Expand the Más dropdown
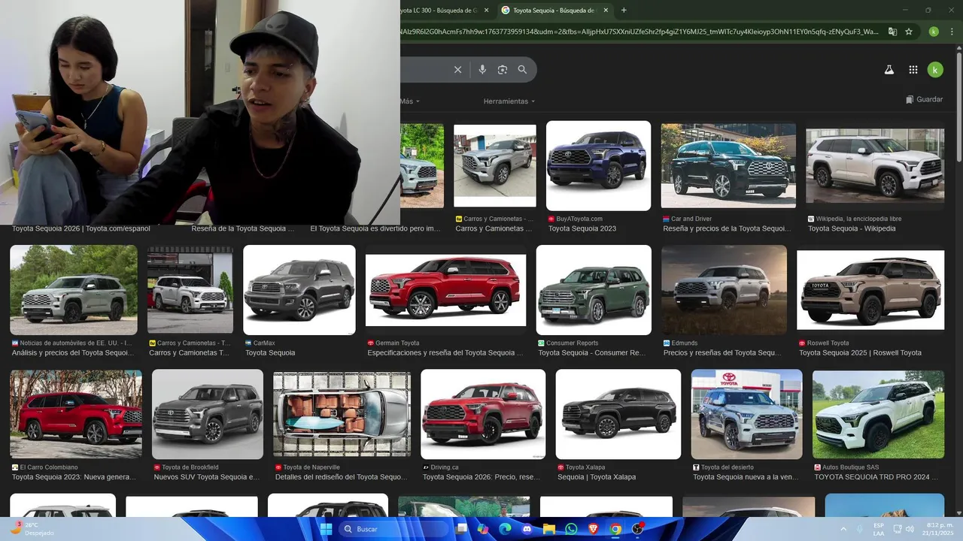 410,101
